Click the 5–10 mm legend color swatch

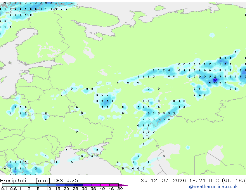[42, 185]
